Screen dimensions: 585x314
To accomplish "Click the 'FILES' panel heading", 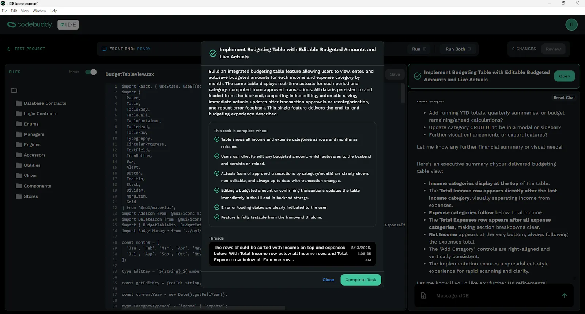I will (x=15, y=72).
